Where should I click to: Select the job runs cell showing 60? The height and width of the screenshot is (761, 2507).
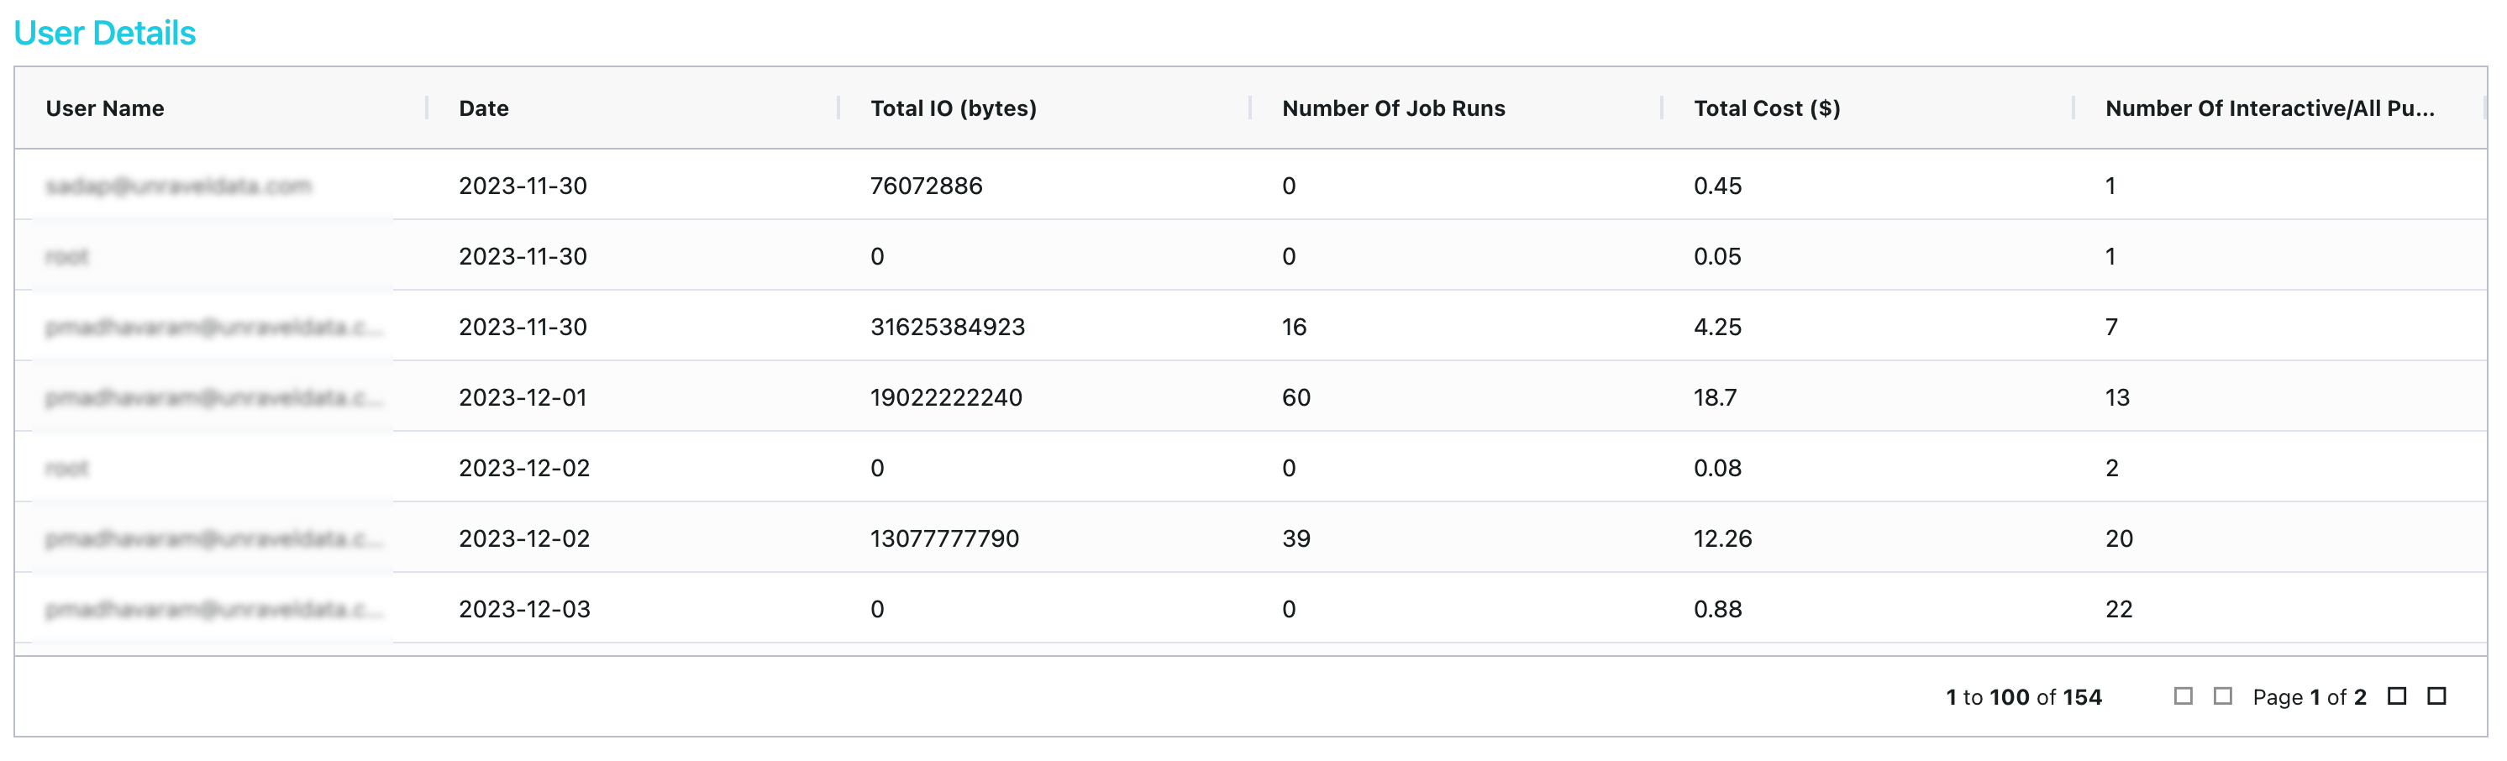click(1296, 397)
